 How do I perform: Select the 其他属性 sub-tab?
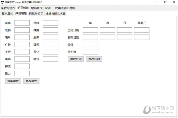[21, 13]
